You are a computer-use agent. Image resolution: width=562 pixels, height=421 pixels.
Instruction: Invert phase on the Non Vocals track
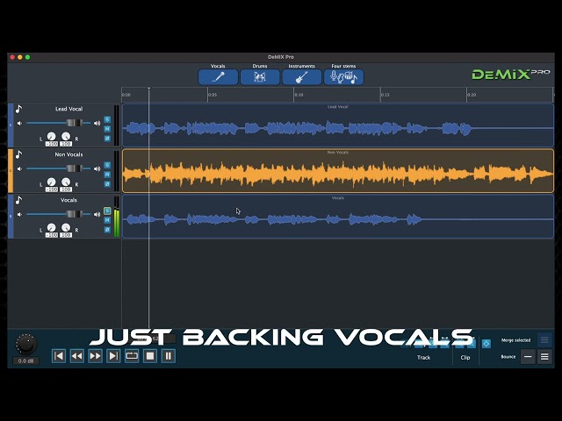[107, 184]
